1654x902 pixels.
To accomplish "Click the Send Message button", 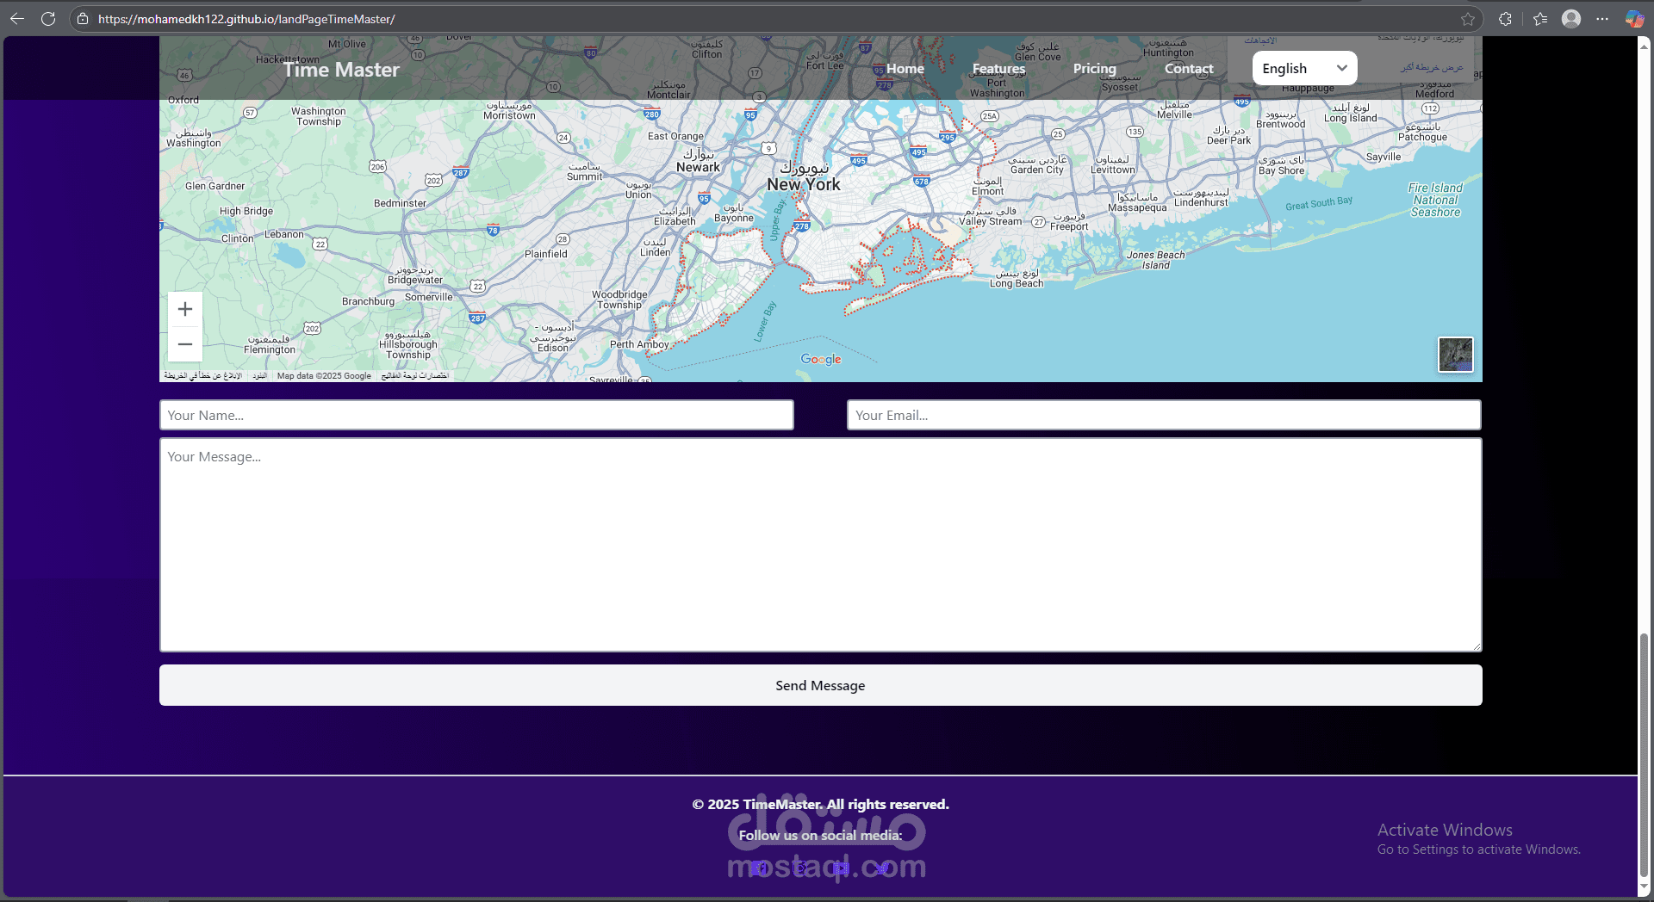I will [x=820, y=685].
